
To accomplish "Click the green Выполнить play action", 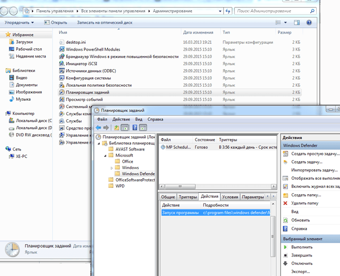I will (x=298, y=247).
